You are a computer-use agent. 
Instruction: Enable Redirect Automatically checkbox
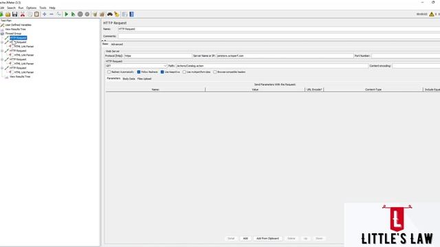pos(109,72)
